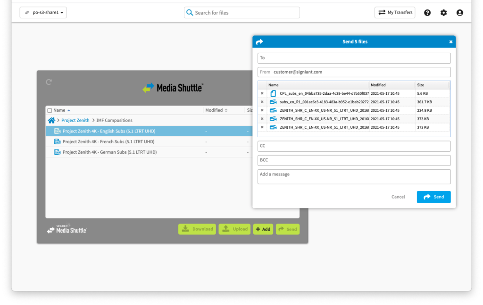Click the blue Send button in dialog
Screen dimensions: 483x305
tap(433, 197)
